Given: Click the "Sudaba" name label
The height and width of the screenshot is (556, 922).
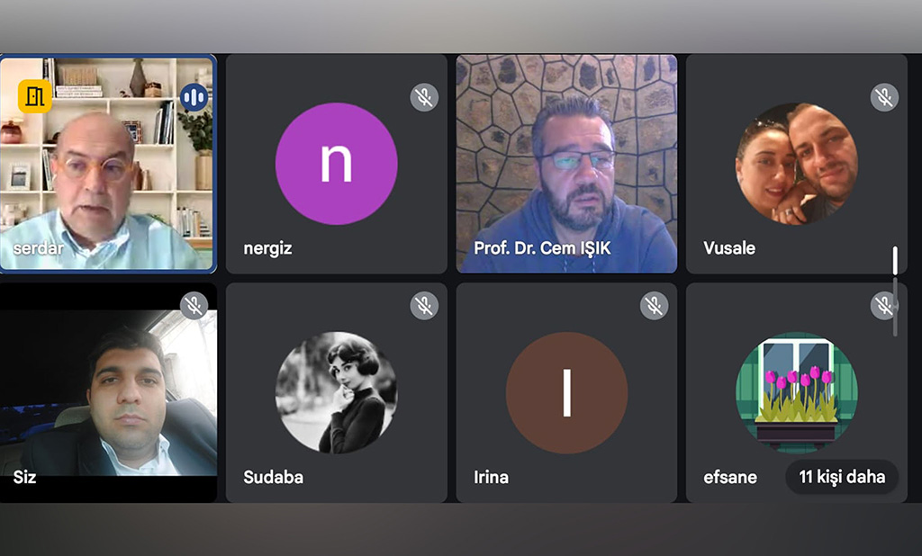Looking at the screenshot, I should pyautogui.click(x=273, y=477).
